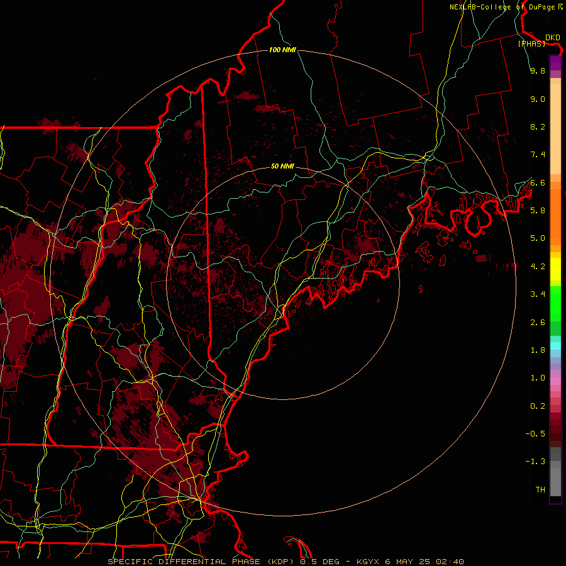Screen dimensions: 566x566
Task: Click the DKD product label above the scale
Action: click(553, 37)
